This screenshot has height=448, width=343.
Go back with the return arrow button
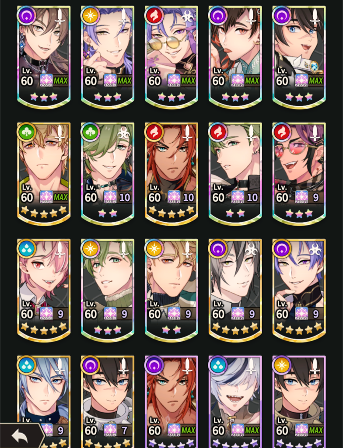pyautogui.click(x=20, y=436)
